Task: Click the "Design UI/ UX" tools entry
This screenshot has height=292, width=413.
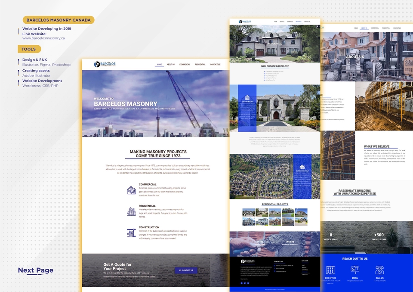Action: 34,60
